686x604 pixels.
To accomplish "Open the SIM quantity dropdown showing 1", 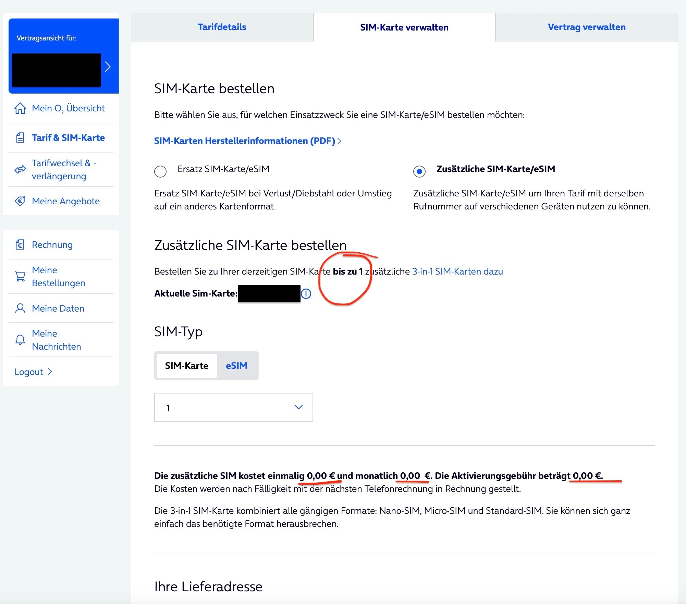I will pos(233,408).
